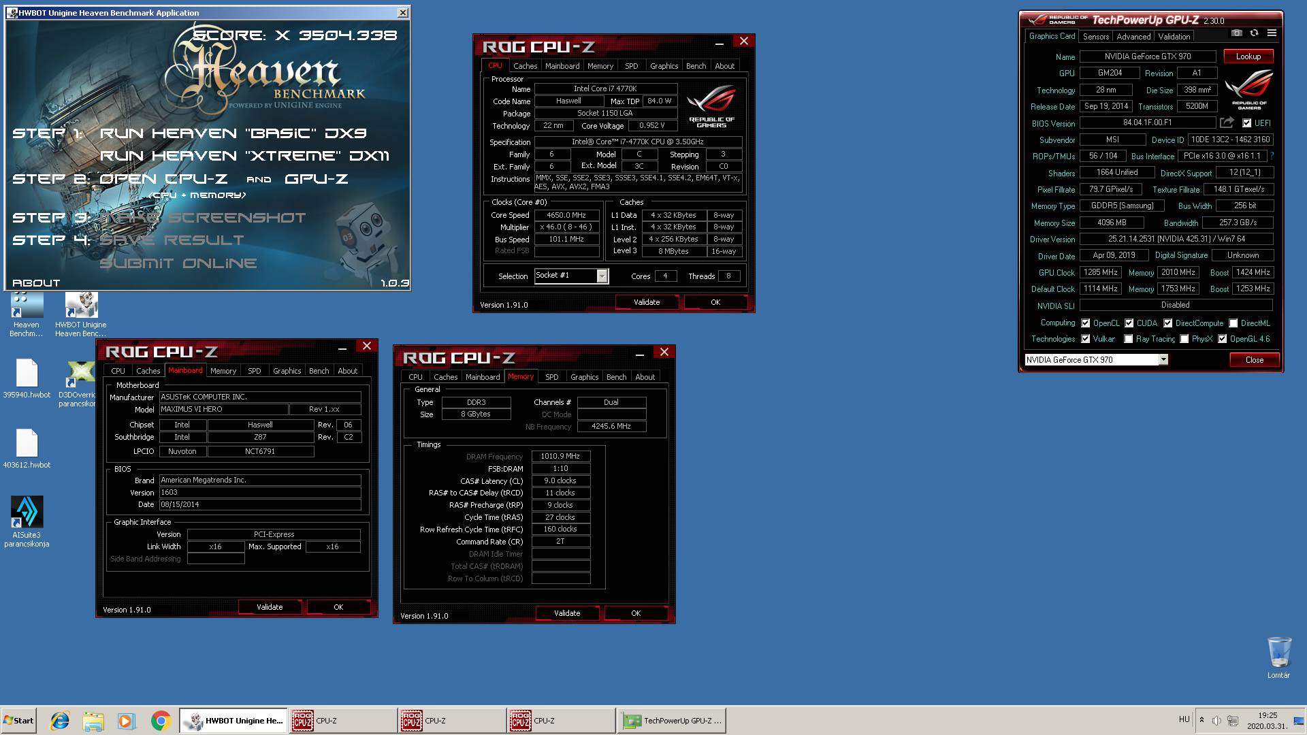This screenshot has height=735, width=1307.
Task: Click About in the HWBOT Heaven window
Action: pyautogui.click(x=36, y=283)
